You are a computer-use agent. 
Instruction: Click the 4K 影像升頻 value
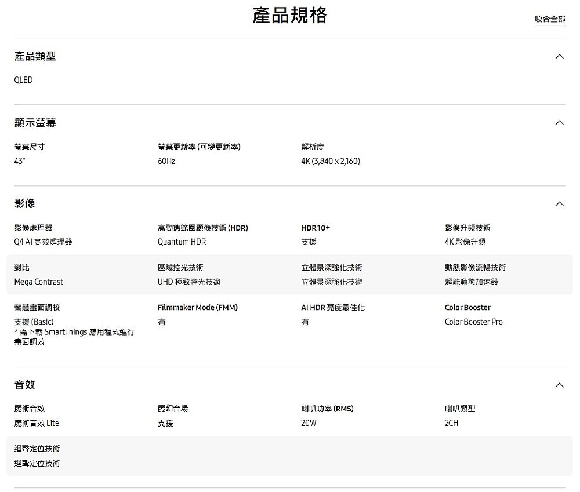tap(465, 242)
